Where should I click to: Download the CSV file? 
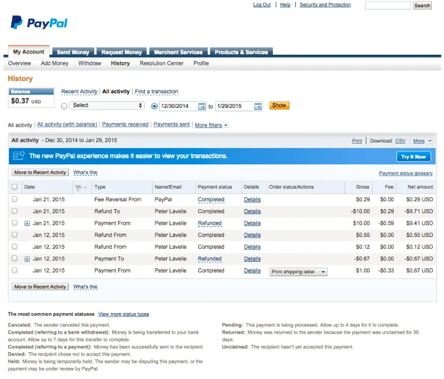pos(400,141)
